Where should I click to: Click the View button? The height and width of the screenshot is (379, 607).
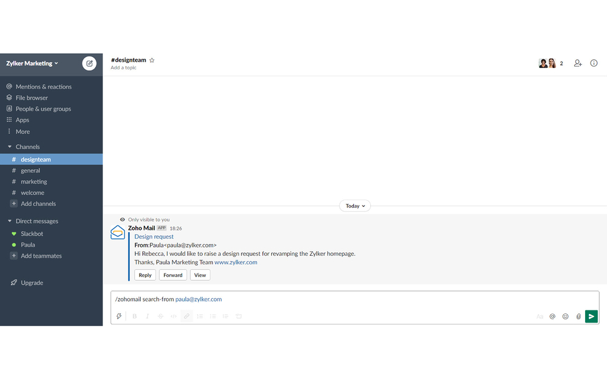tap(200, 275)
